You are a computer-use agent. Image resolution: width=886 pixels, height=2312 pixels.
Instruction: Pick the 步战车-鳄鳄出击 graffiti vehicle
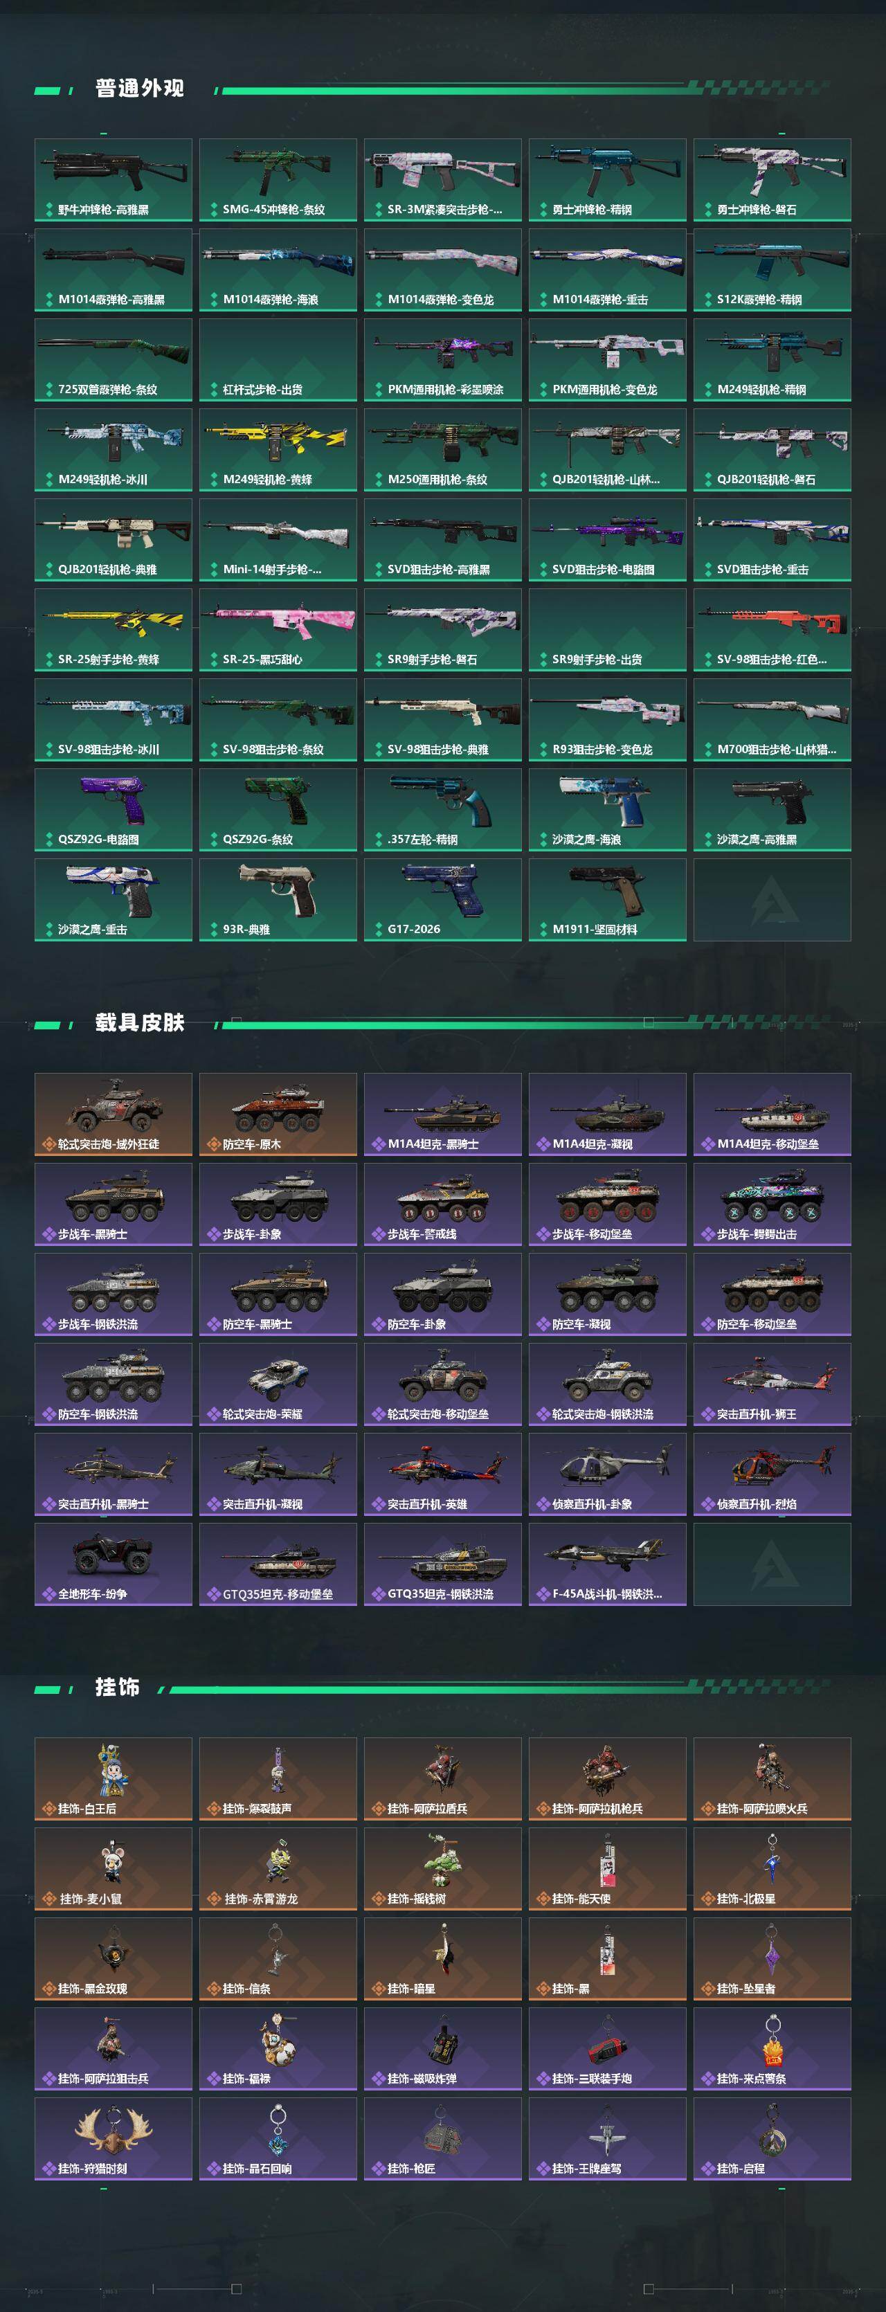(x=772, y=1204)
